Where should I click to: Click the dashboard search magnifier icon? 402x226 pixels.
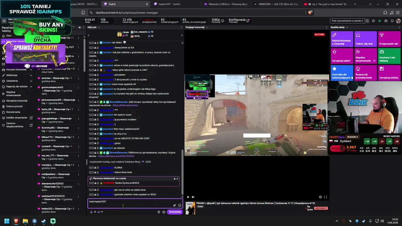click(x=367, y=21)
